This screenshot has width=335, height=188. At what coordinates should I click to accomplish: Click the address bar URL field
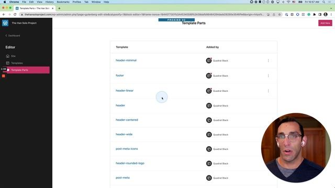[144, 15]
